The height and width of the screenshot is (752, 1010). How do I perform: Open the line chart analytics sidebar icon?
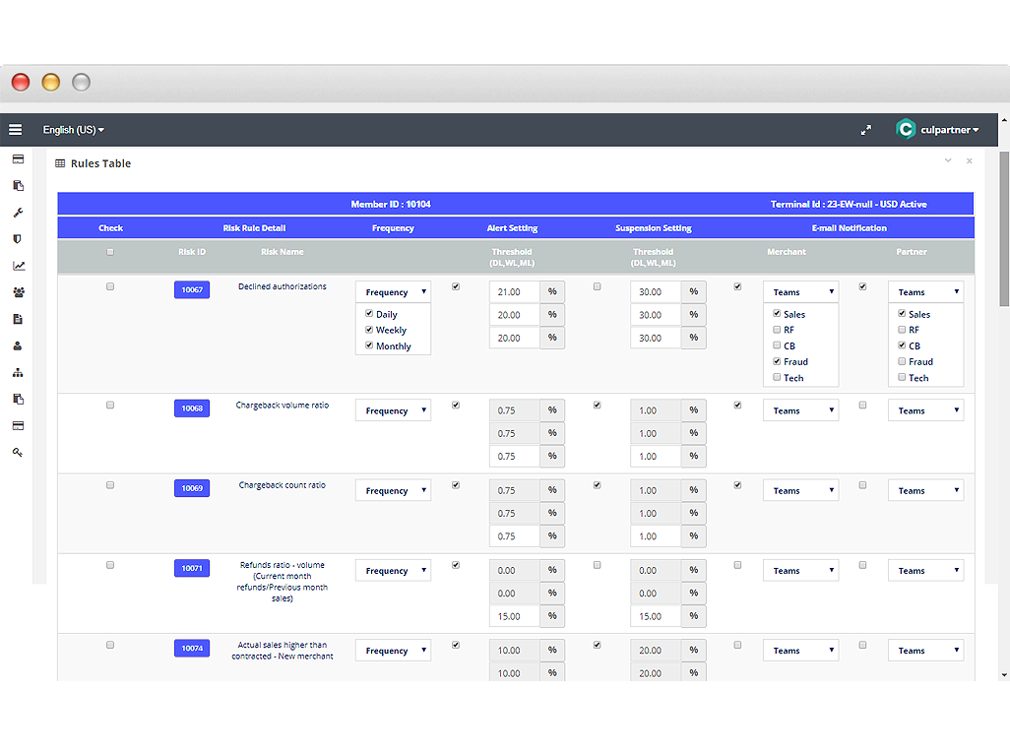[x=18, y=265]
